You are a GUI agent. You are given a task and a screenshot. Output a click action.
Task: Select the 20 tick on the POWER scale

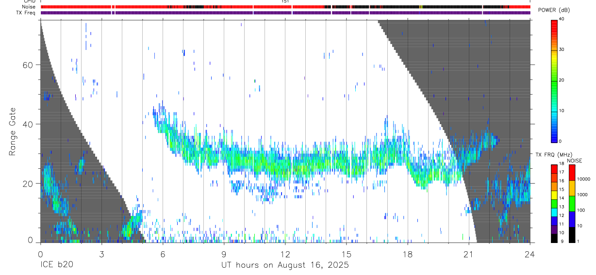[x=563, y=81]
